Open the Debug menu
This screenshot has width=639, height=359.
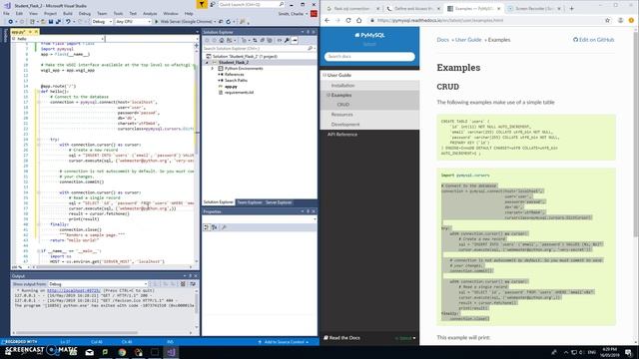[84, 14]
